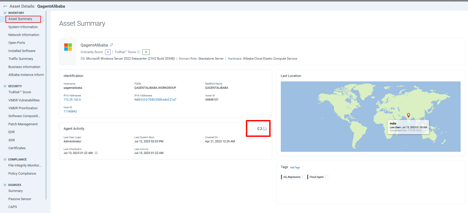This screenshot has height=213, width=468.
Task: Click the pencil icon next to QagentAlibaba
Action: pyautogui.click(x=111, y=45)
